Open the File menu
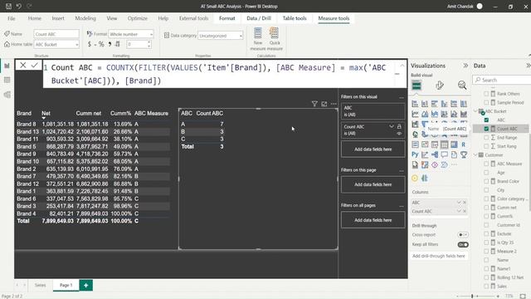 (x=12, y=18)
